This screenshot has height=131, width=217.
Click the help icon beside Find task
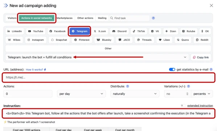153,18
